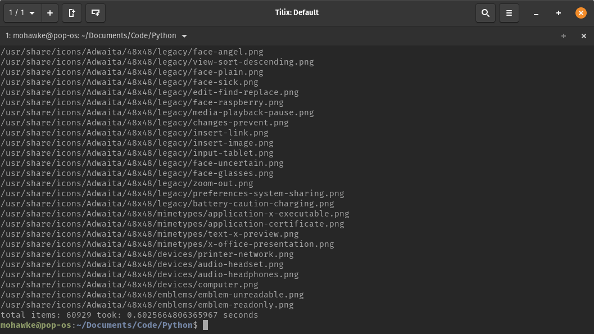This screenshot has width=594, height=334.
Task: Open the 1 / 1 session switcher dropdown
Action: pos(22,12)
